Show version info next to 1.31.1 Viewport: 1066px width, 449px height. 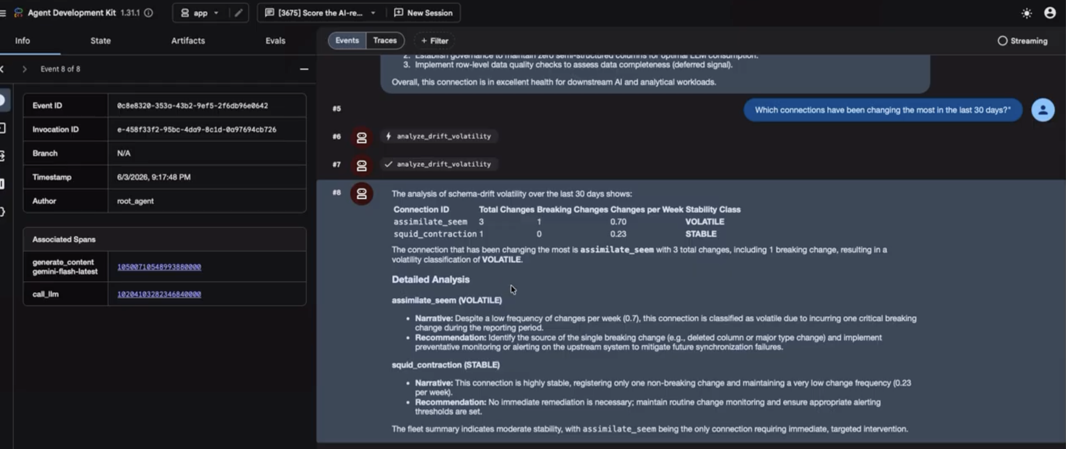pos(149,13)
